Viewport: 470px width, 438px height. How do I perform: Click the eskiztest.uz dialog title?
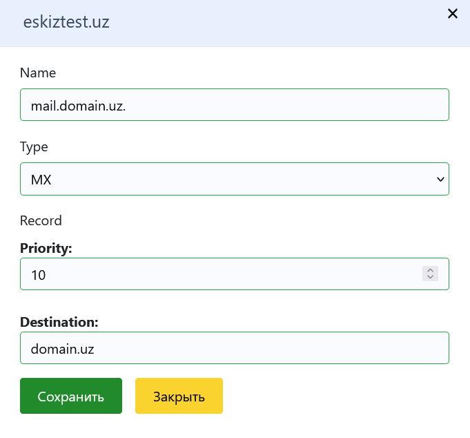point(66,23)
